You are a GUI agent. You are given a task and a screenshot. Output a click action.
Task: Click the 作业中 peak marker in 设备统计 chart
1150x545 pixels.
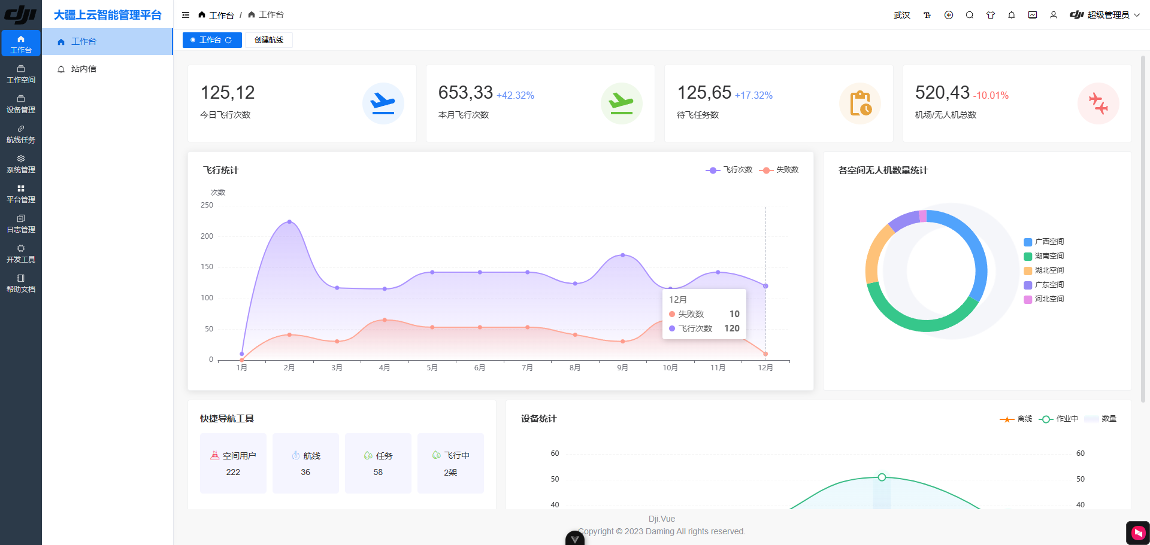882,477
